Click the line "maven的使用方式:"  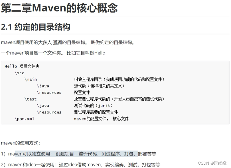click(x=21, y=143)
